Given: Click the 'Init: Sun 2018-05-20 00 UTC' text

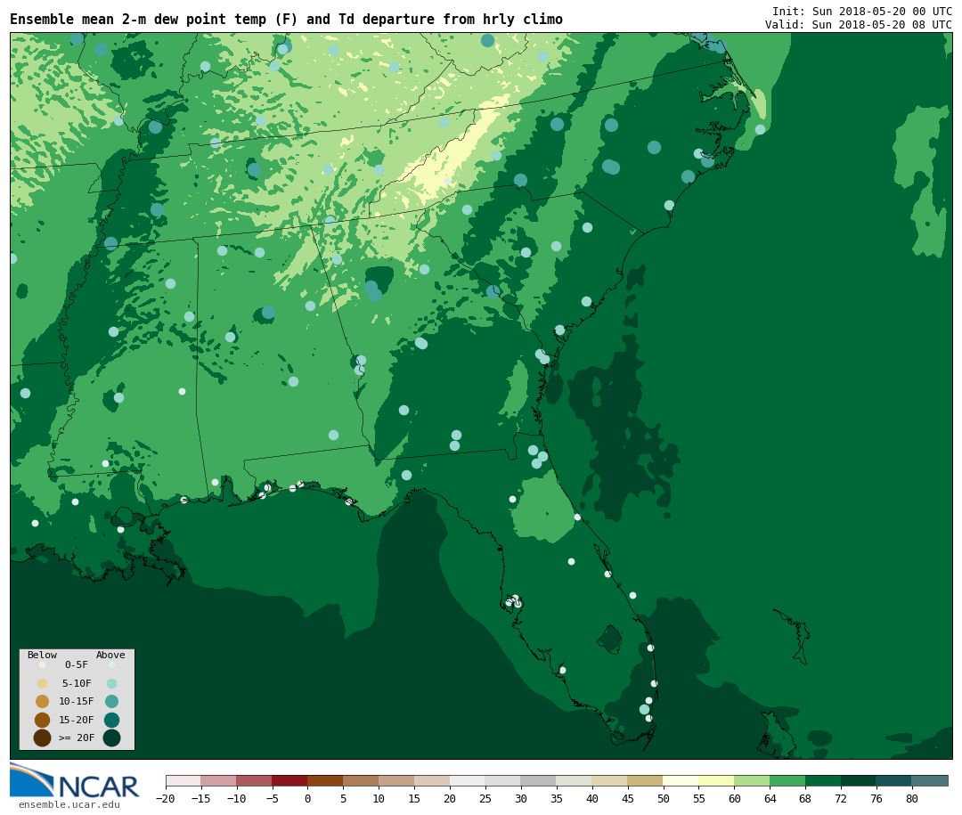Looking at the screenshot, I should (862, 12).
